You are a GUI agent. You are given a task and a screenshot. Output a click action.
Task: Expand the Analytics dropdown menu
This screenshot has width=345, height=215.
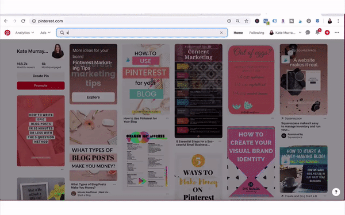24,33
